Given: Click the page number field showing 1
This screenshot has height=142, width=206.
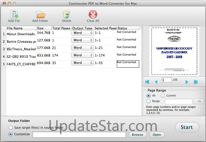Looking at the screenshot, I should coord(167,80).
